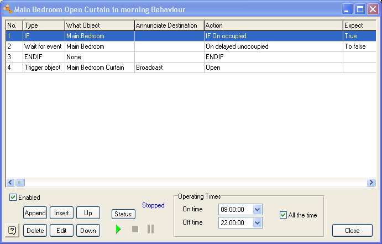Expand the Off time dropdown

[x=257, y=222]
